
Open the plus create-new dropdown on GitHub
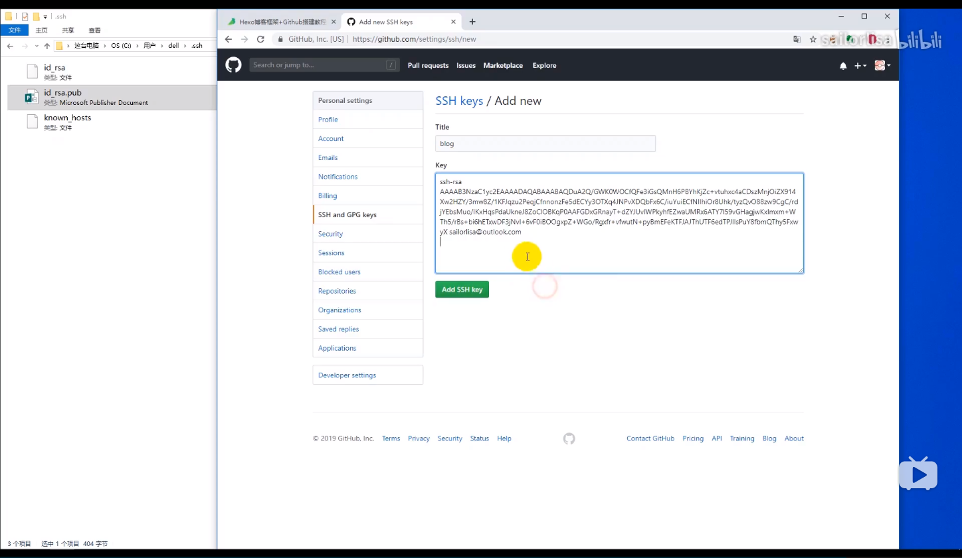(x=860, y=66)
